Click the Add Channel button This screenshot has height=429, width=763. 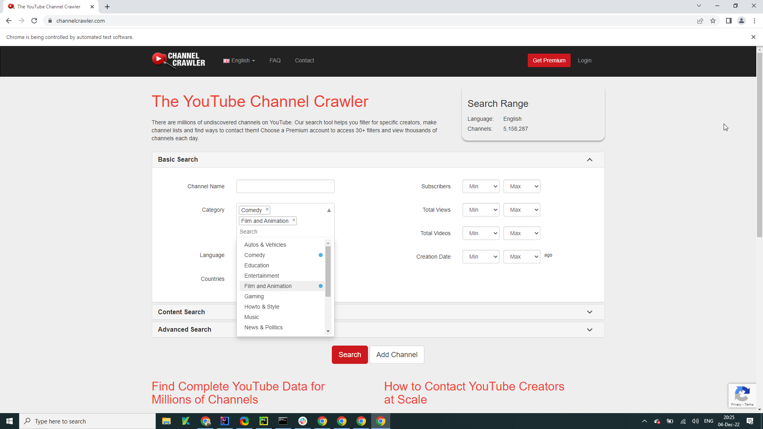397,355
